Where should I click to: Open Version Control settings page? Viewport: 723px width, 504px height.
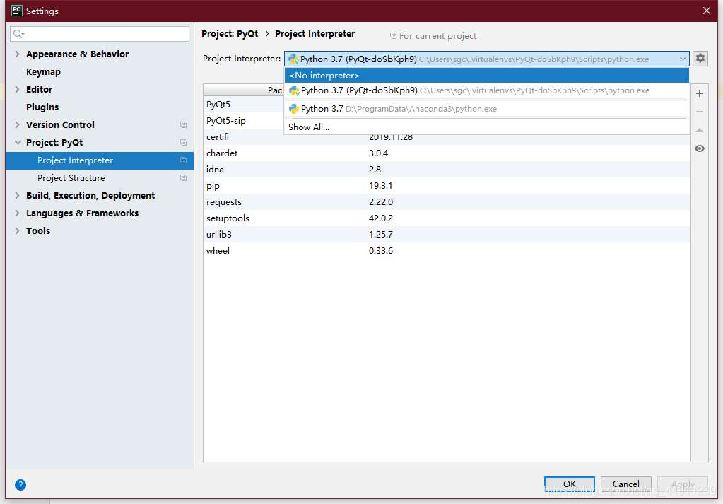coord(60,125)
